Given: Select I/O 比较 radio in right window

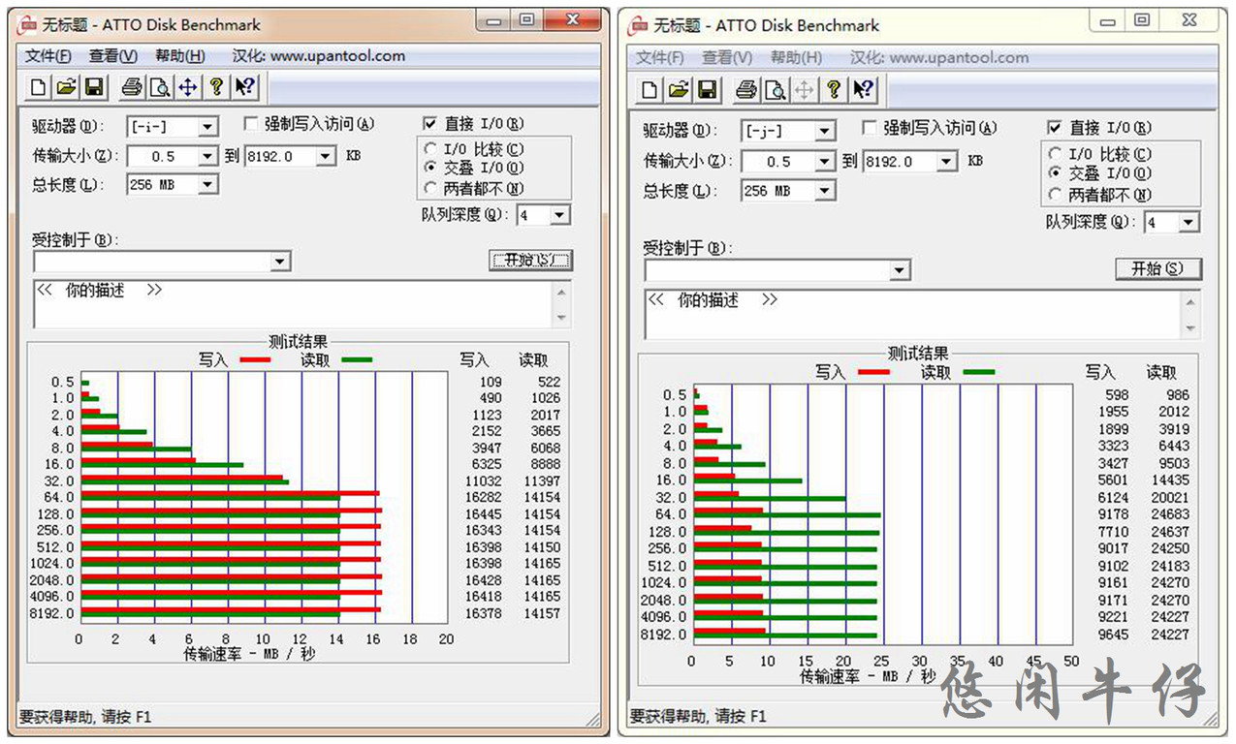Looking at the screenshot, I should (x=1056, y=154).
